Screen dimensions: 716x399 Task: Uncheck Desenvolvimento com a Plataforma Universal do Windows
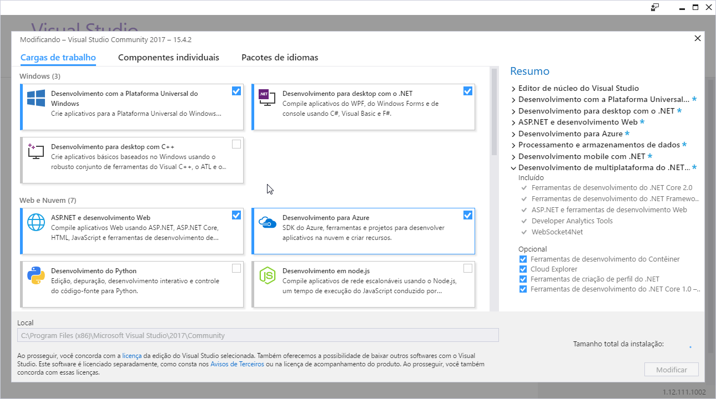click(x=236, y=91)
